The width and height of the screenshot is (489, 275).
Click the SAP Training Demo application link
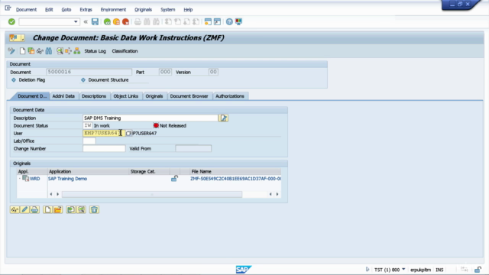[67, 179]
